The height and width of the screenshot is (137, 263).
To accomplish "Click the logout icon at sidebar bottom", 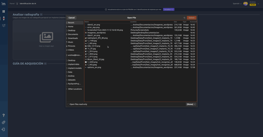I will pyautogui.click(x=4, y=129).
